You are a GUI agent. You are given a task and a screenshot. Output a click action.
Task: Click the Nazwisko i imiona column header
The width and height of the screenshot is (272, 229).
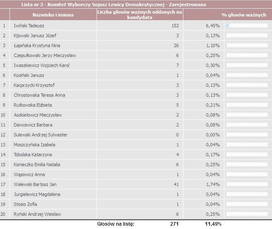pos(53,15)
